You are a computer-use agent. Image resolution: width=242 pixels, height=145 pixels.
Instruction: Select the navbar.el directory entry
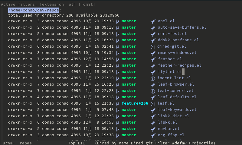pos(168,128)
